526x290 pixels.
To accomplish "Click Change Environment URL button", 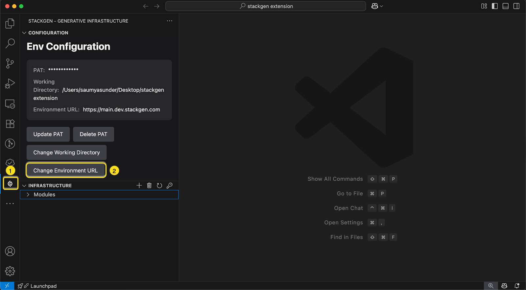I will [66, 170].
